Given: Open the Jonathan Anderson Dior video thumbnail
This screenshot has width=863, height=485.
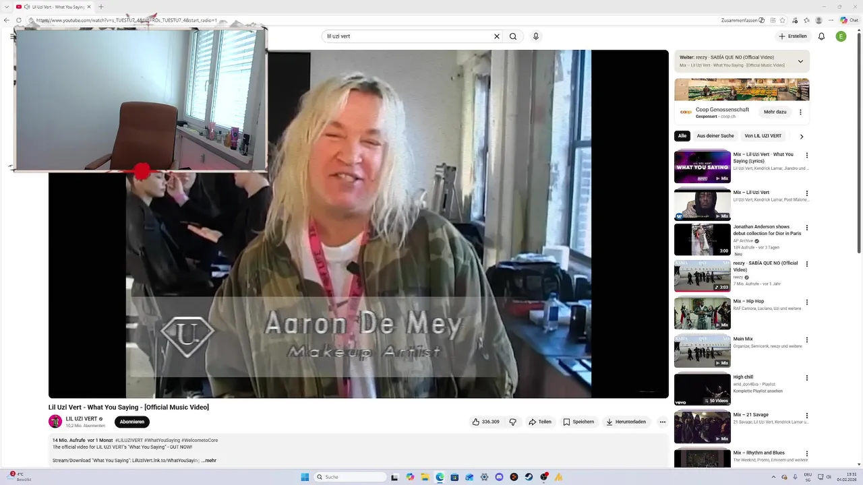Looking at the screenshot, I should click(x=703, y=239).
